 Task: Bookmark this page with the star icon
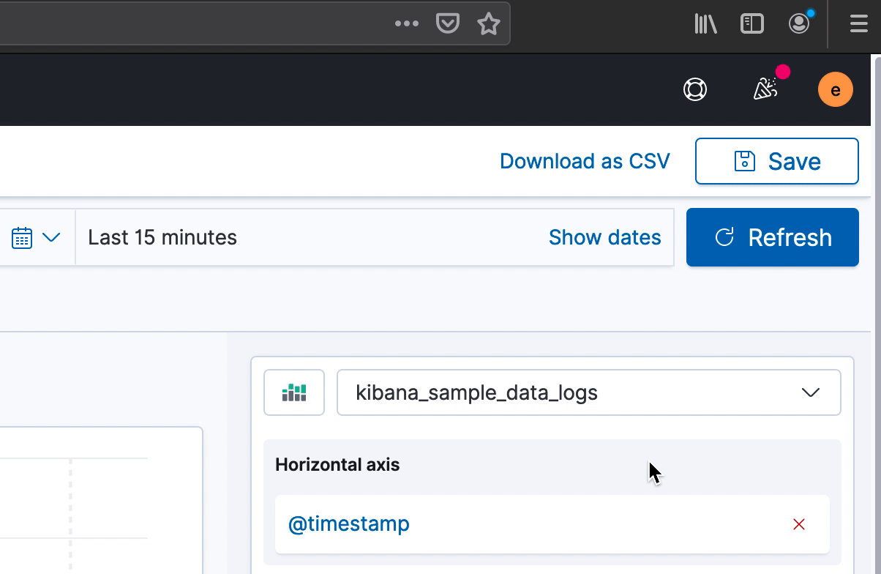(488, 24)
